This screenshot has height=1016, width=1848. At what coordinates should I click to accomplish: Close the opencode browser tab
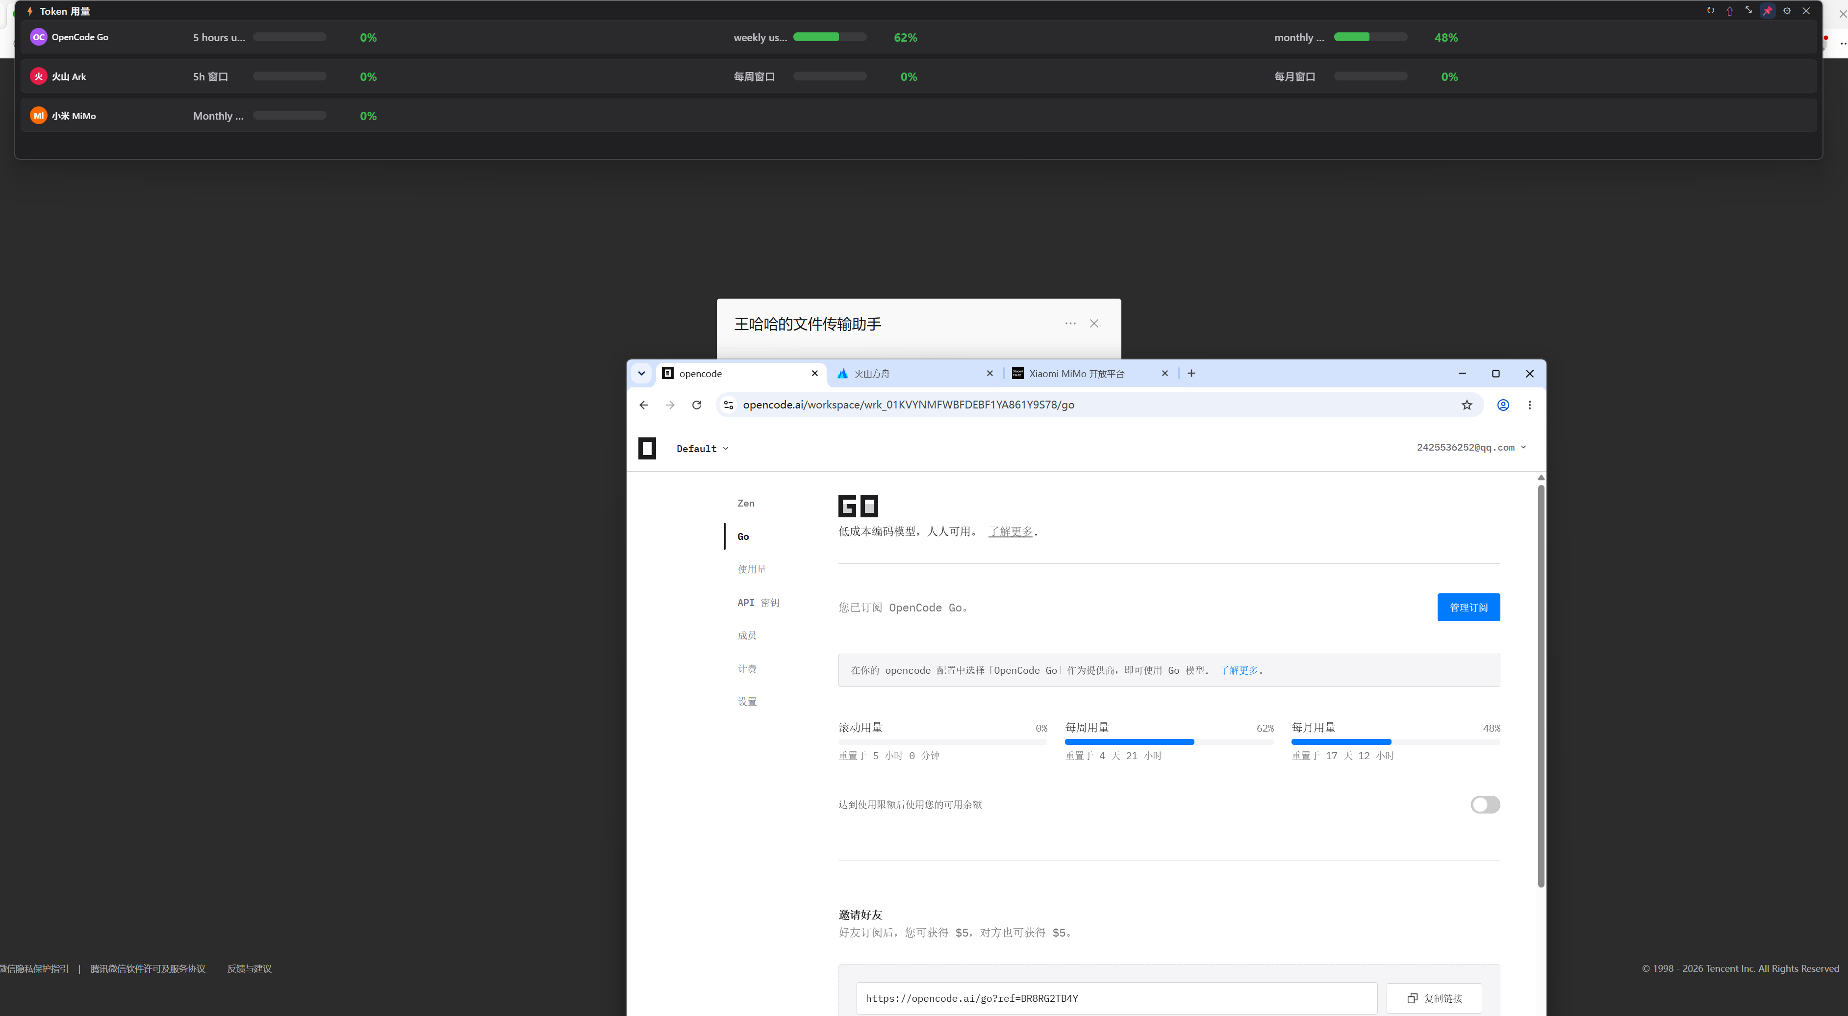pos(814,373)
